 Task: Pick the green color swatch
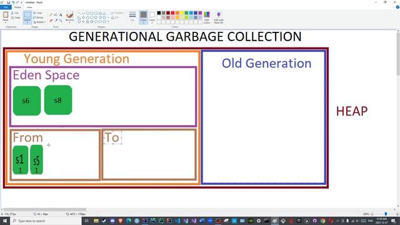[186, 13]
